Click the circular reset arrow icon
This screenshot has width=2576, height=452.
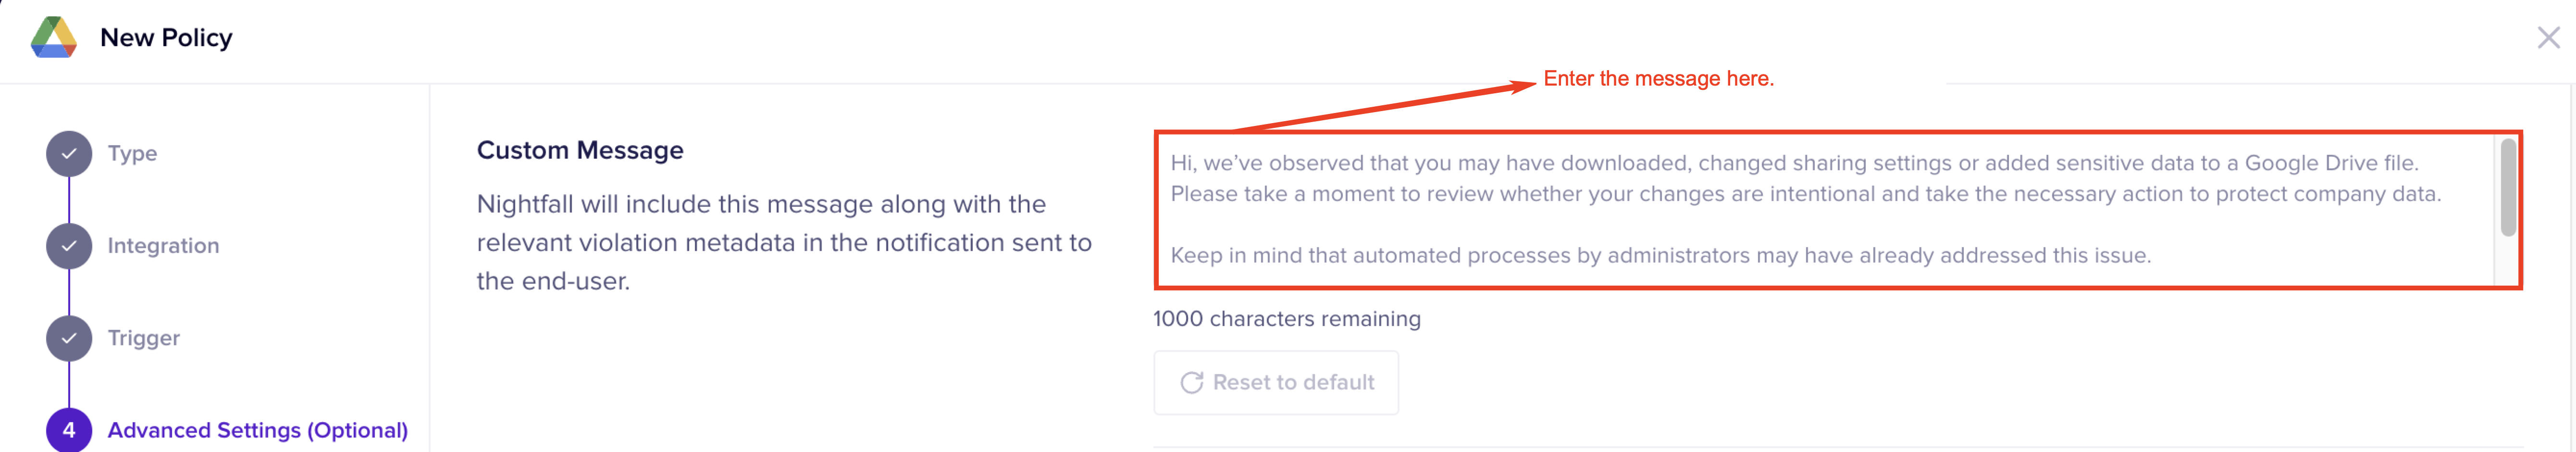[x=1191, y=383]
